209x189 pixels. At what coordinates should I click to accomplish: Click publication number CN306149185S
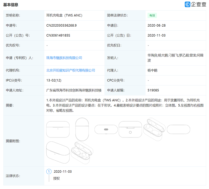[x=58, y=36]
